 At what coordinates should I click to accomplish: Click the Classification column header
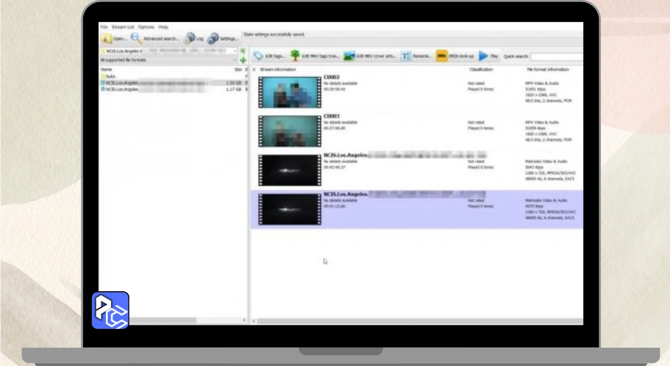pyautogui.click(x=481, y=70)
